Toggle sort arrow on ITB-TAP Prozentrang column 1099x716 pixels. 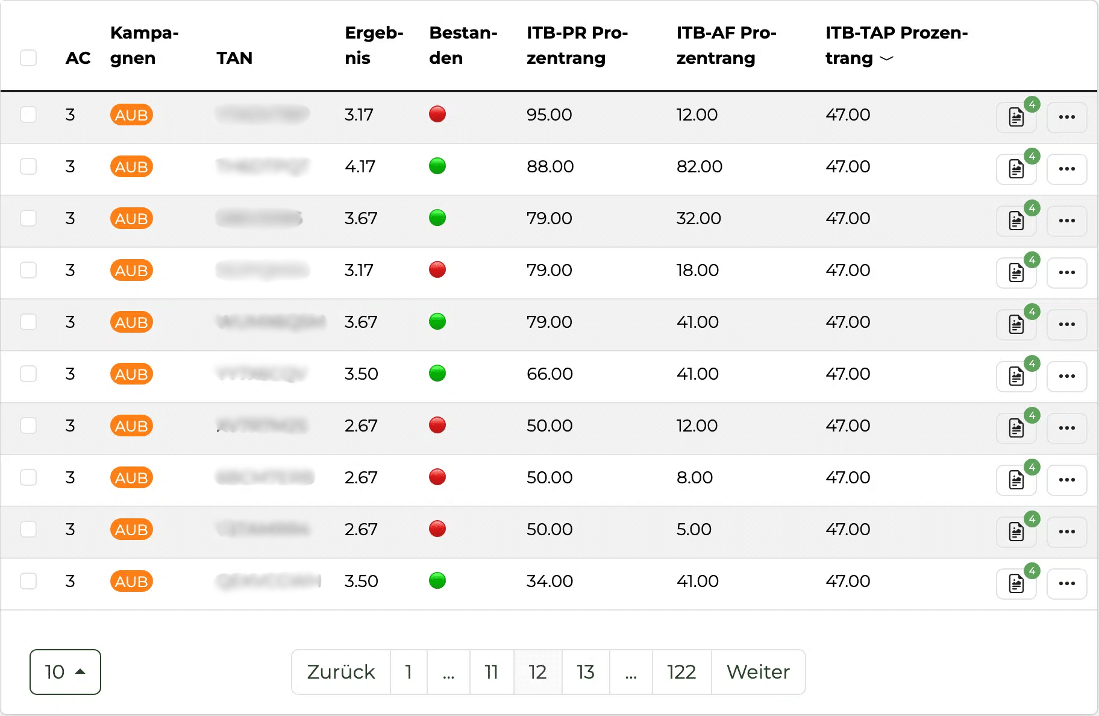coord(886,58)
